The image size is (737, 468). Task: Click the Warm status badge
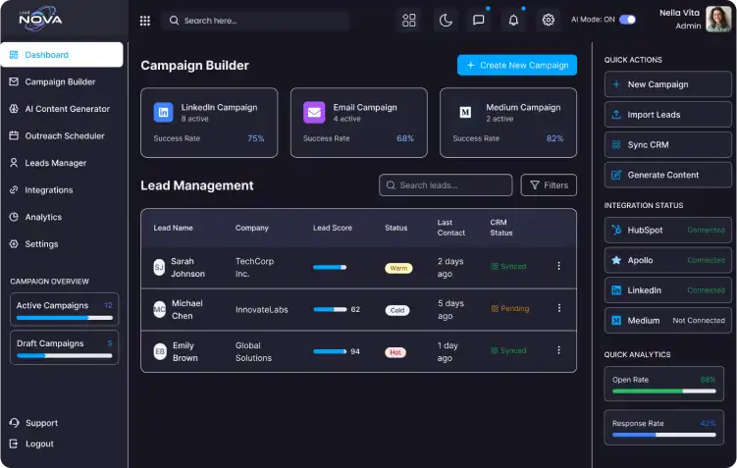click(398, 268)
